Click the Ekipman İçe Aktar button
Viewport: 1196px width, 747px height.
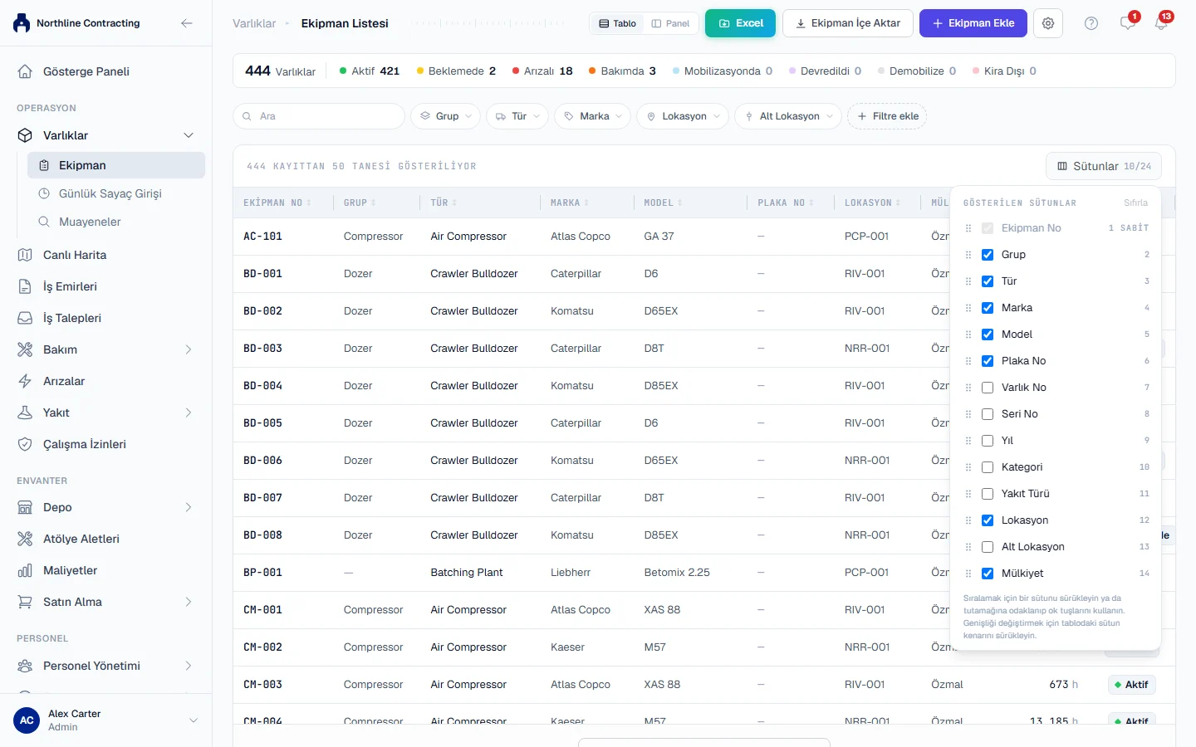[848, 23]
